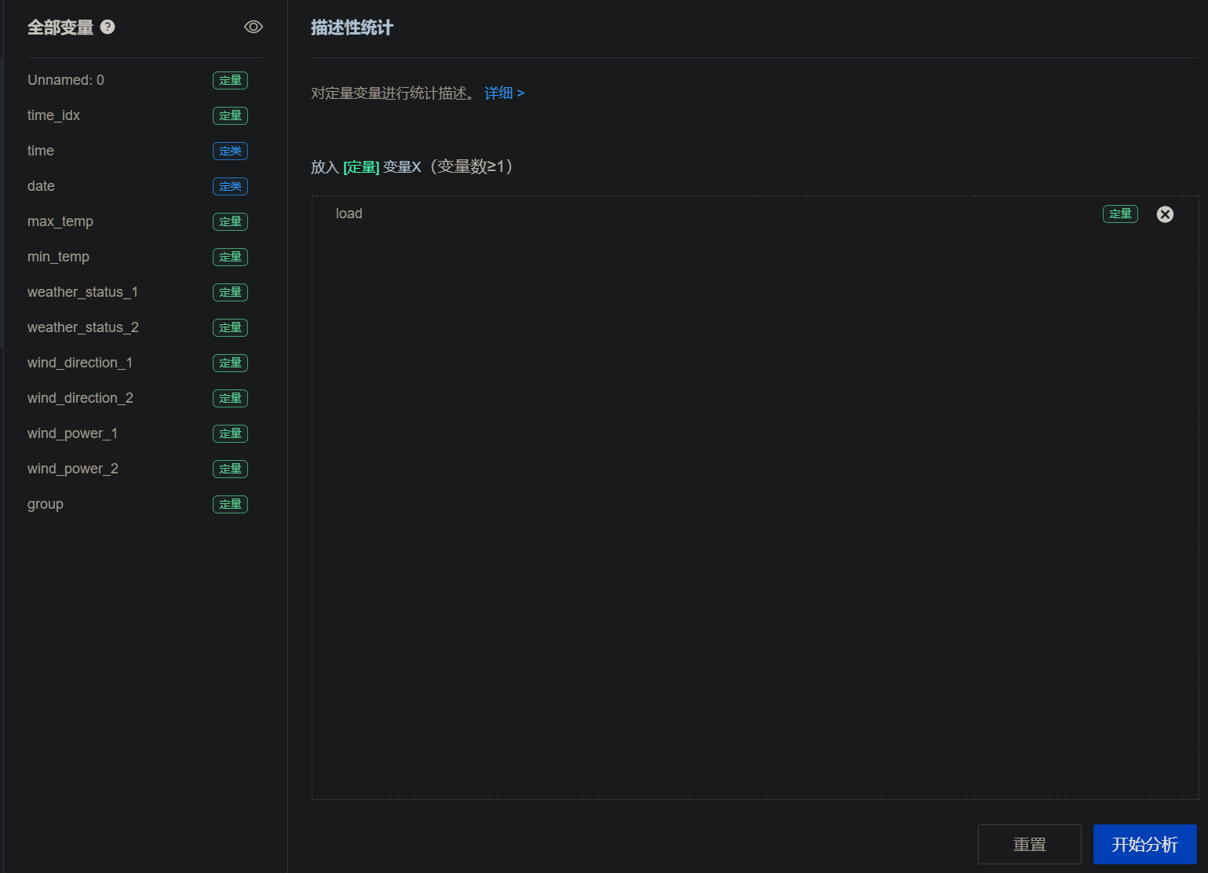Toggle the eye icon to hide variable tags
The width and height of the screenshot is (1208, 873).
(253, 26)
